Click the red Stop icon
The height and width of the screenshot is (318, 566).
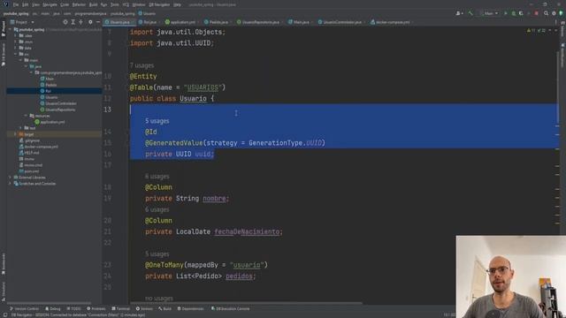click(x=537, y=13)
